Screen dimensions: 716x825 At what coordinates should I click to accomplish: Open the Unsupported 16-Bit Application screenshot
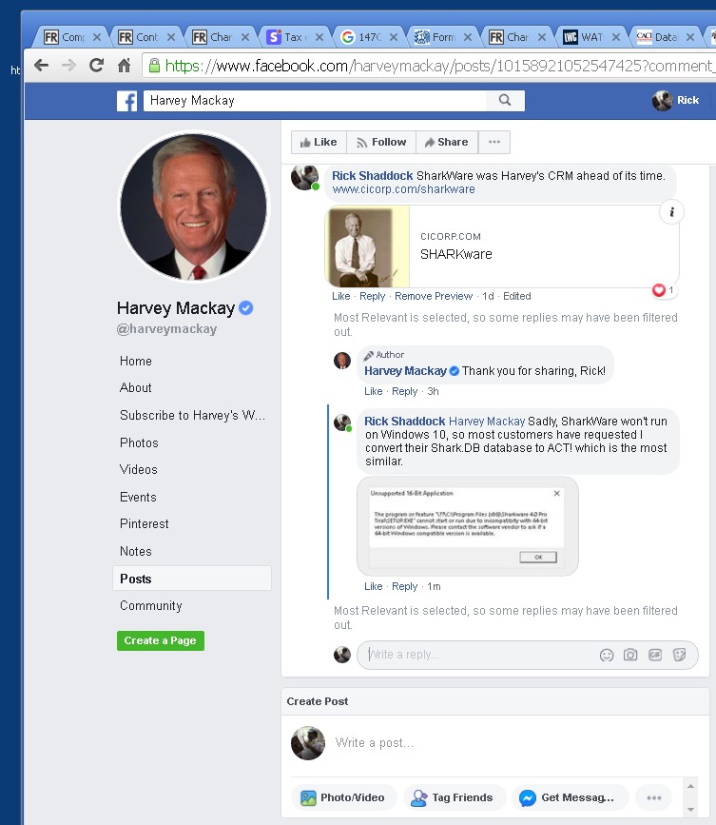[x=467, y=525]
